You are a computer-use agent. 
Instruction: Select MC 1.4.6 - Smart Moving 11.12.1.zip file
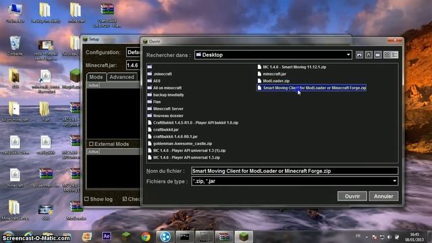[x=292, y=67]
